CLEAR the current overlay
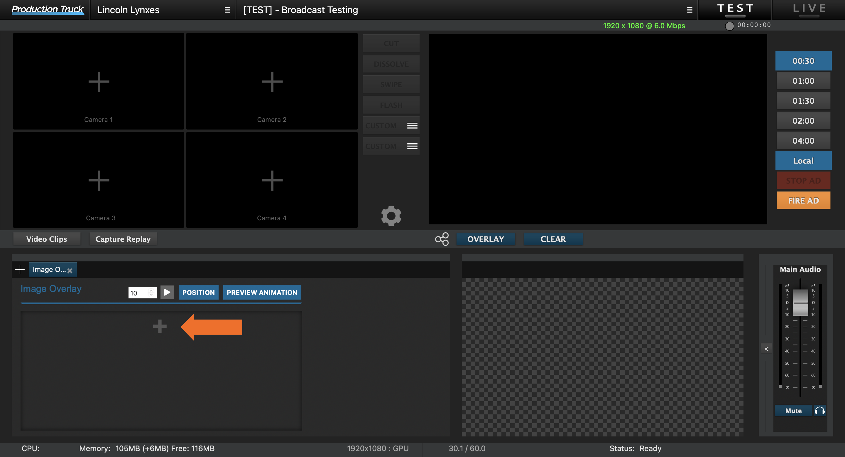The image size is (845, 457). (553, 239)
